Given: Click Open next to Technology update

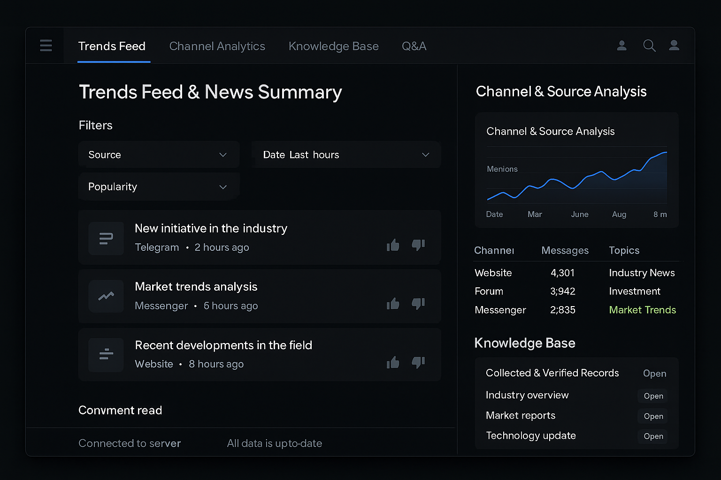Looking at the screenshot, I should click(x=653, y=436).
